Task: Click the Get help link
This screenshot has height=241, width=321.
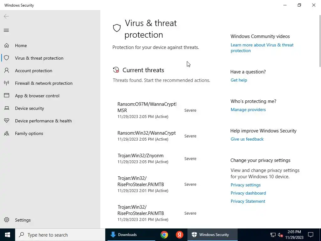Action: (239, 80)
